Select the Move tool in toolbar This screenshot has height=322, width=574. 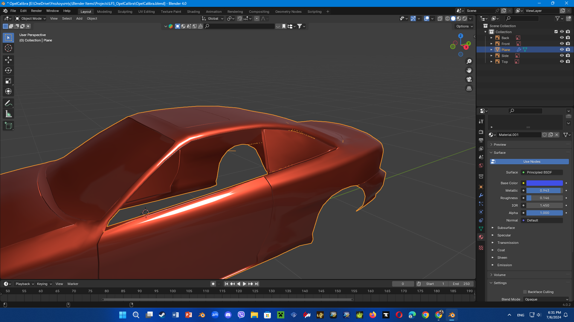pos(8,60)
